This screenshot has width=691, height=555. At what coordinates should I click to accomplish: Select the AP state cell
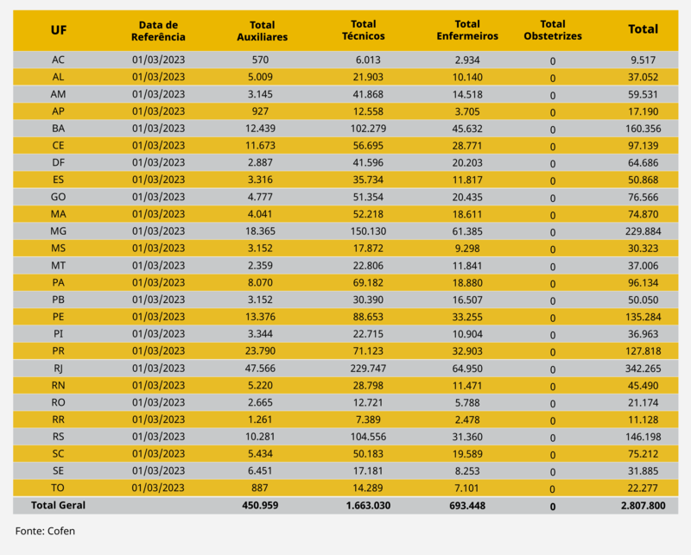(58, 111)
